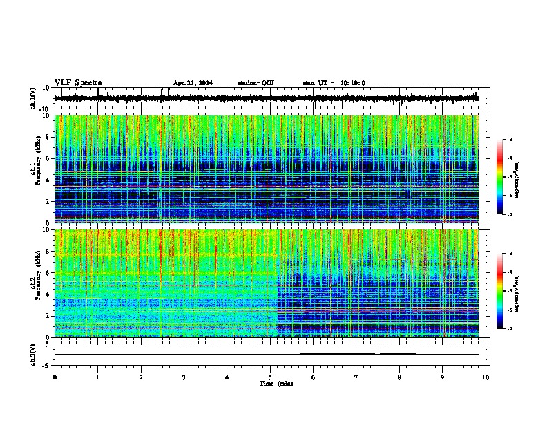
Task: Click the ch.1 spectrogram color bar
Action: coord(500,177)
